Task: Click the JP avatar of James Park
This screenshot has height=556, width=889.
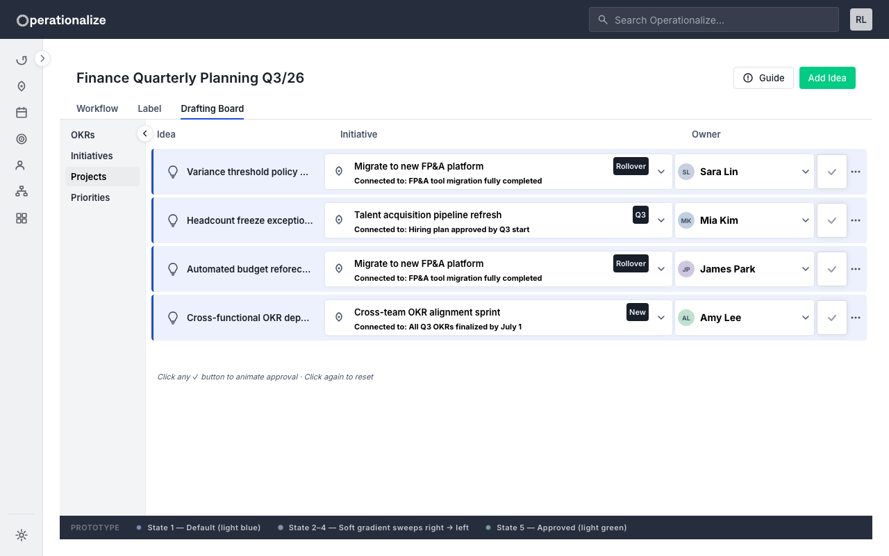Action: point(686,269)
